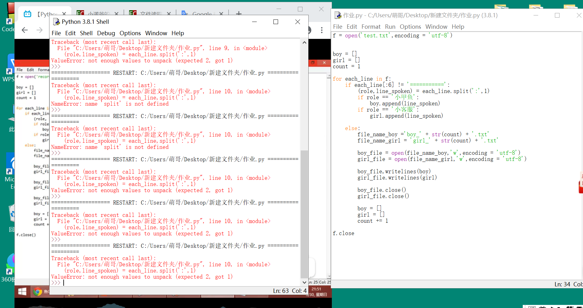The width and height of the screenshot is (583, 308).
Task: Click the File menu in the video's editor
Action: tap(20, 70)
